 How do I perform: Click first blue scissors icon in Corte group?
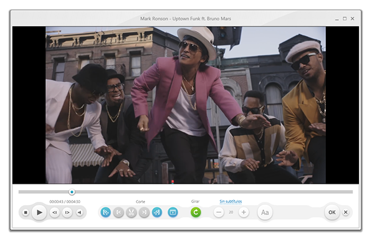click(105, 212)
